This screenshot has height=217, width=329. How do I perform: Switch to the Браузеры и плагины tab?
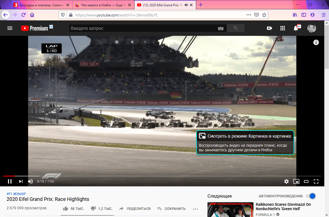42,5
